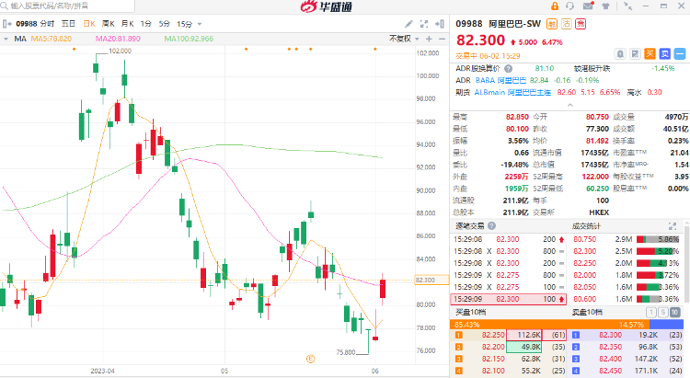Select ask level 2 price 82.350
Screen dimensions: 690x378
coord(610,347)
